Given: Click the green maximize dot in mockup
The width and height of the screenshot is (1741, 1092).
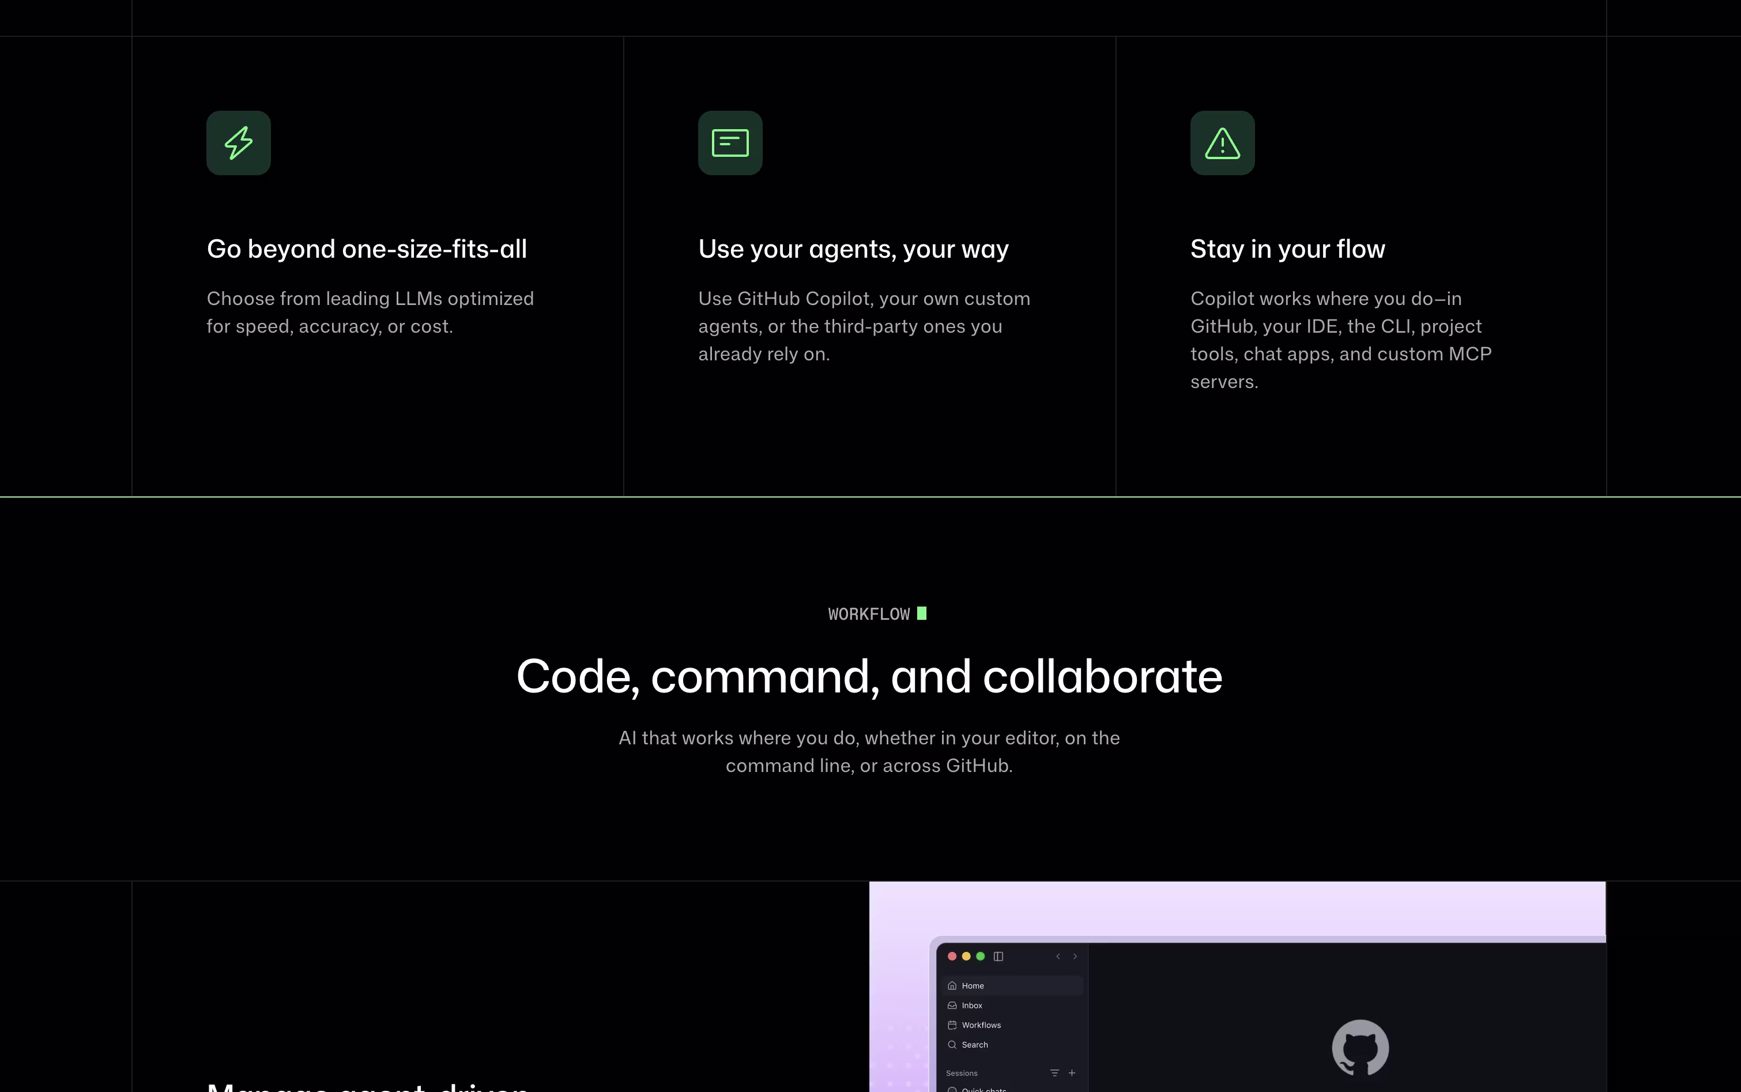Looking at the screenshot, I should pos(981,957).
